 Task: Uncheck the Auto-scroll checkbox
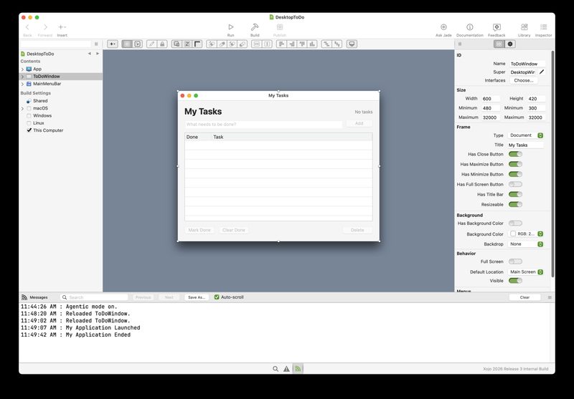point(217,297)
